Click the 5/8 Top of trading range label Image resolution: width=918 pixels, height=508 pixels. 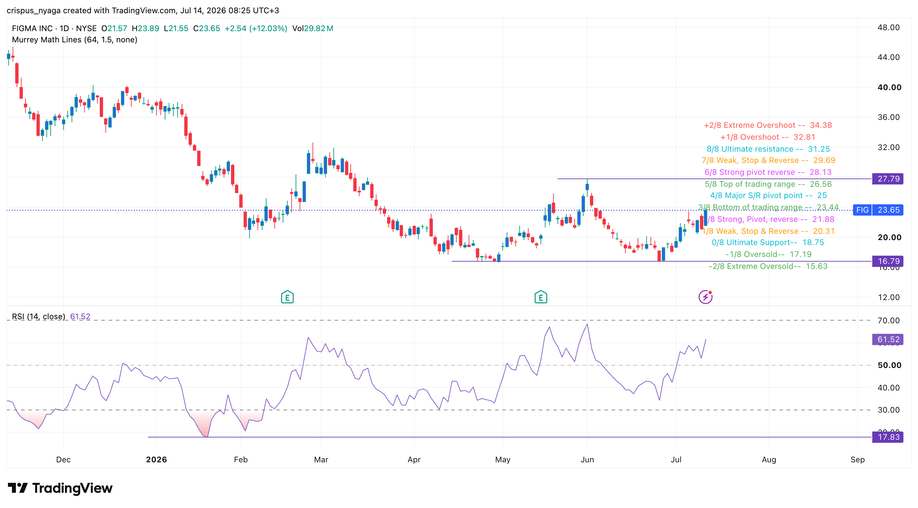(x=768, y=184)
